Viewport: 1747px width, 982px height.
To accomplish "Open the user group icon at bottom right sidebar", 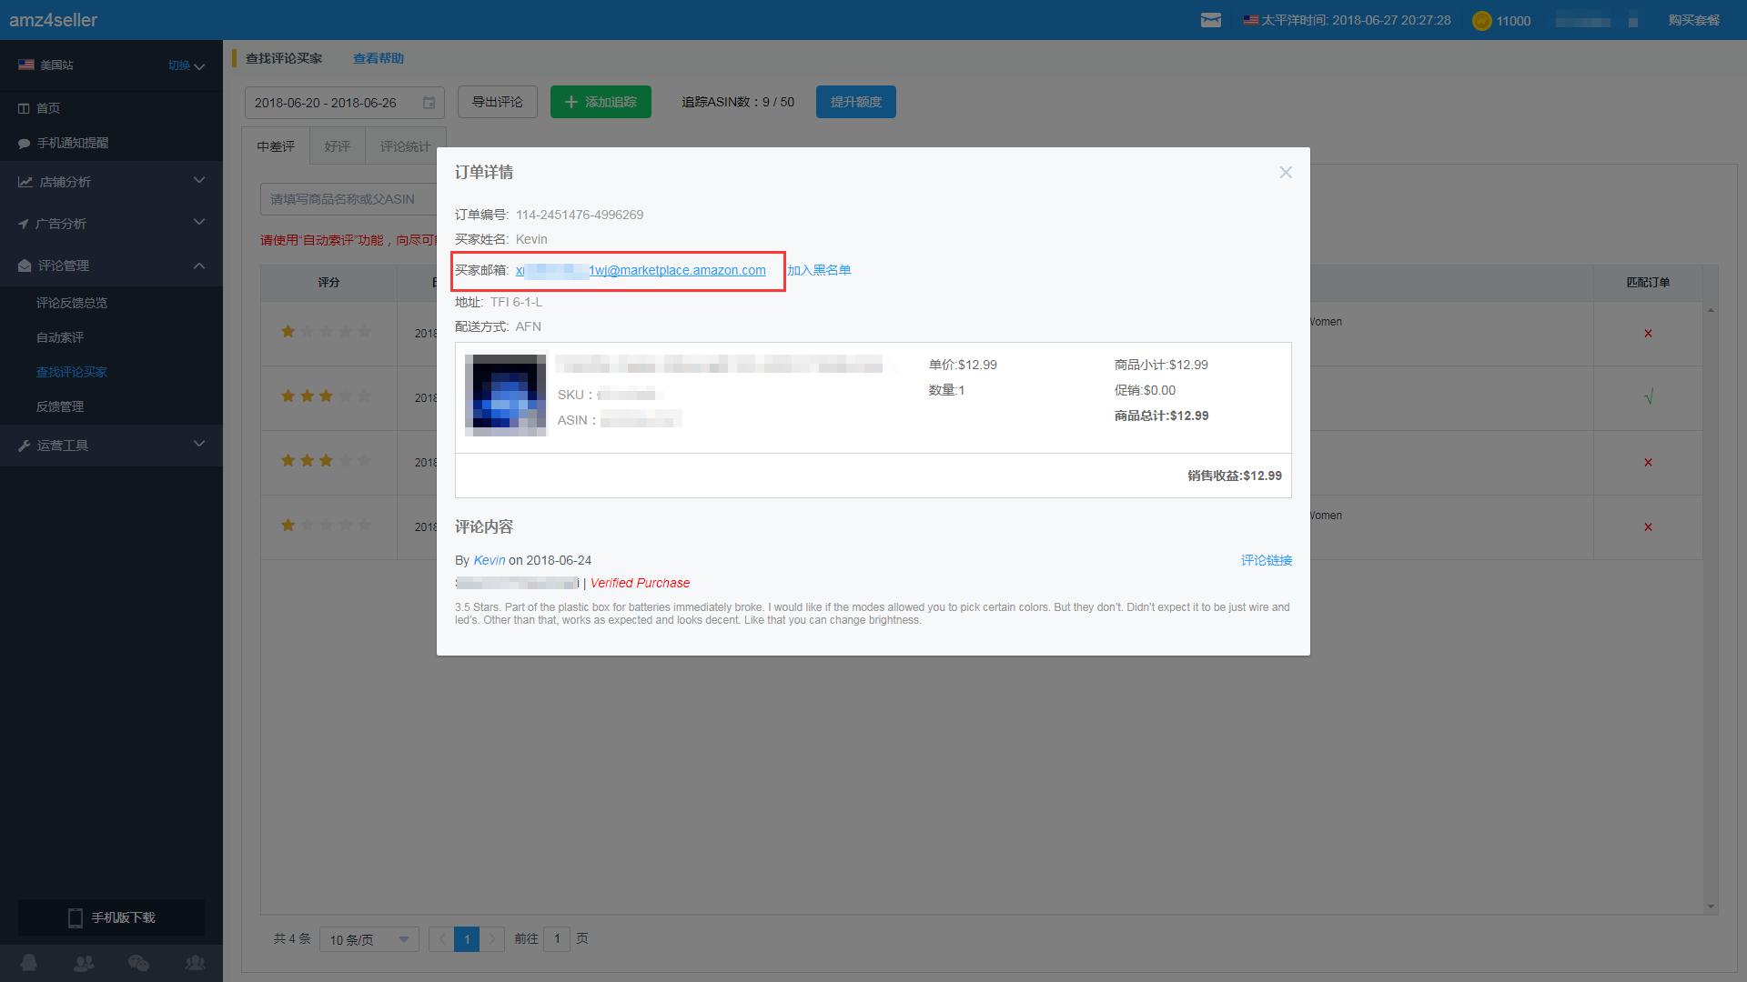I will click(194, 962).
